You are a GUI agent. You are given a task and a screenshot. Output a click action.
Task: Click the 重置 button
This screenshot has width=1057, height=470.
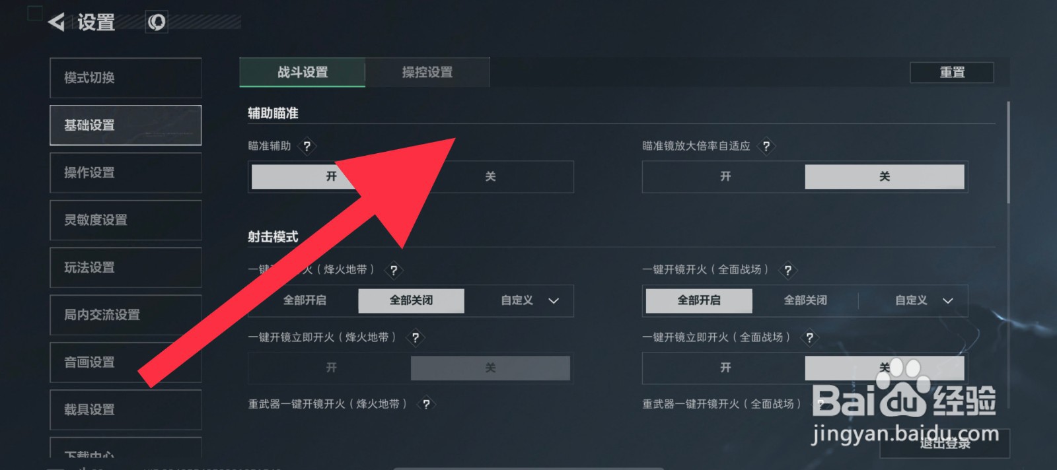[952, 73]
